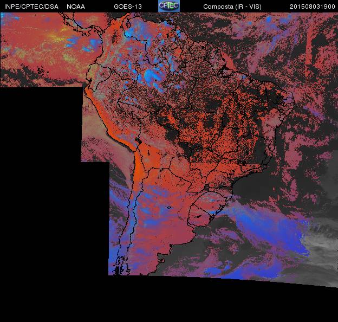
Task: Select the NOAA label in the header
Action: click(x=76, y=7)
